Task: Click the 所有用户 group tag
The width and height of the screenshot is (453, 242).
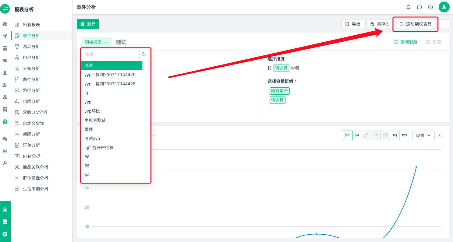Action: tap(279, 91)
